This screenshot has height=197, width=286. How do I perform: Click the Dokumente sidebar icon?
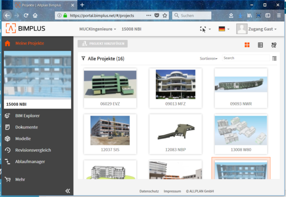coord(7,127)
